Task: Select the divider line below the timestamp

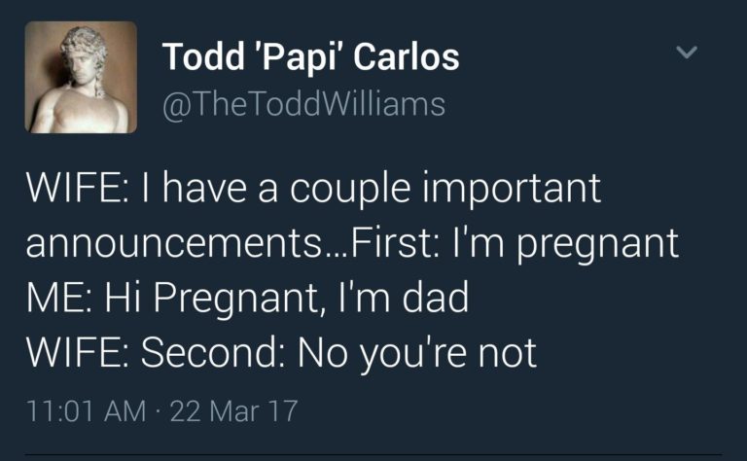Action: click(x=373, y=454)
